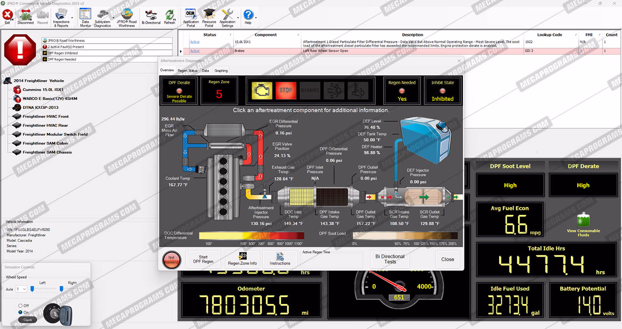Open the Data Monitor tool

(x=85, y=18)
